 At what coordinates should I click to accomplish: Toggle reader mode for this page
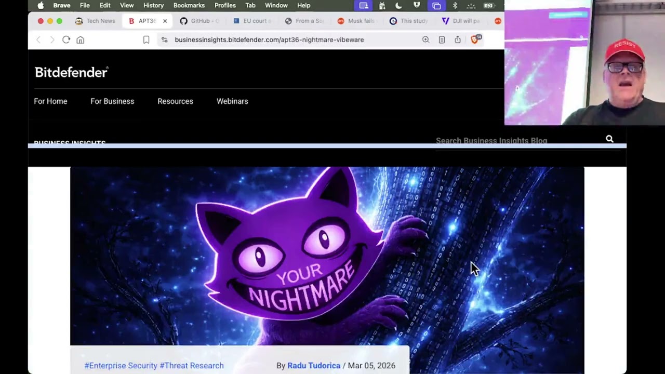(x=442, y=40)
